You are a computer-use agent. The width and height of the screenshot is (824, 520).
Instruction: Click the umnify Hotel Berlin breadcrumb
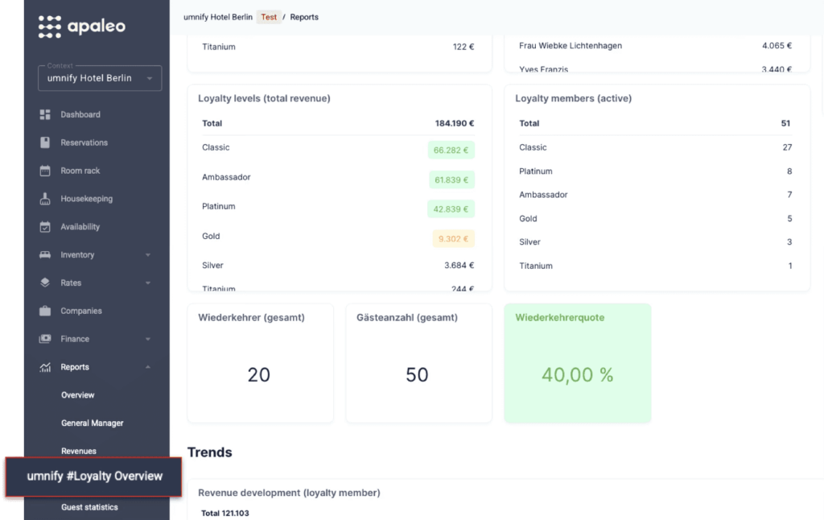pyautogui.click(x=218, y=17)
